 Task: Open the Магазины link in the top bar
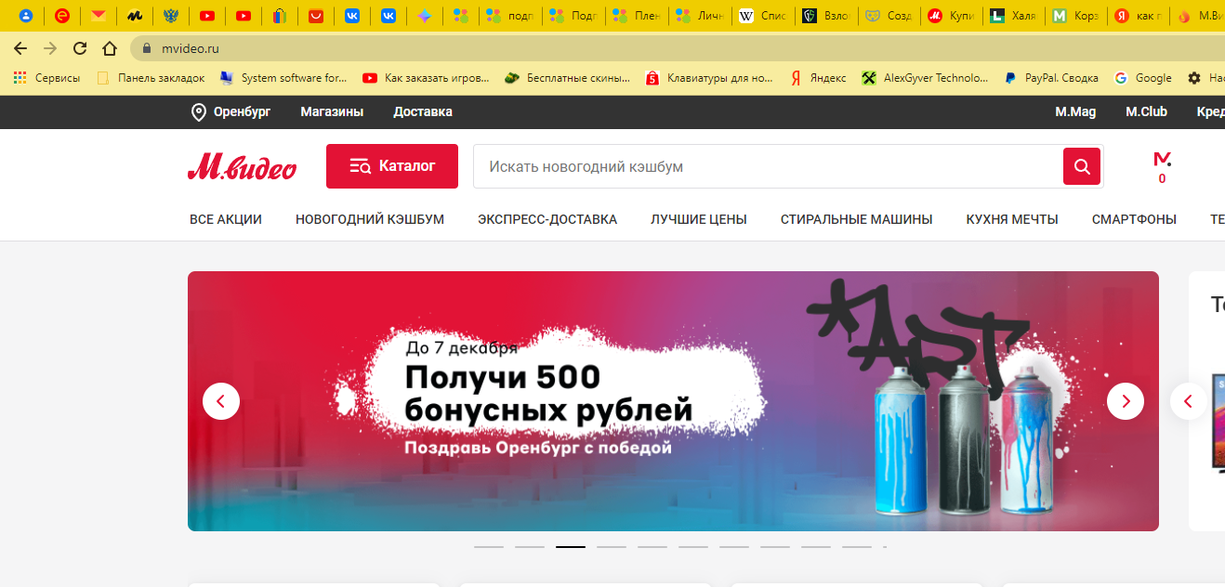click(x=332, y=111)
